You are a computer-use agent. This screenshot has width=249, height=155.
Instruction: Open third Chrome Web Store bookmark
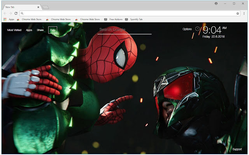tap(88, 19)
